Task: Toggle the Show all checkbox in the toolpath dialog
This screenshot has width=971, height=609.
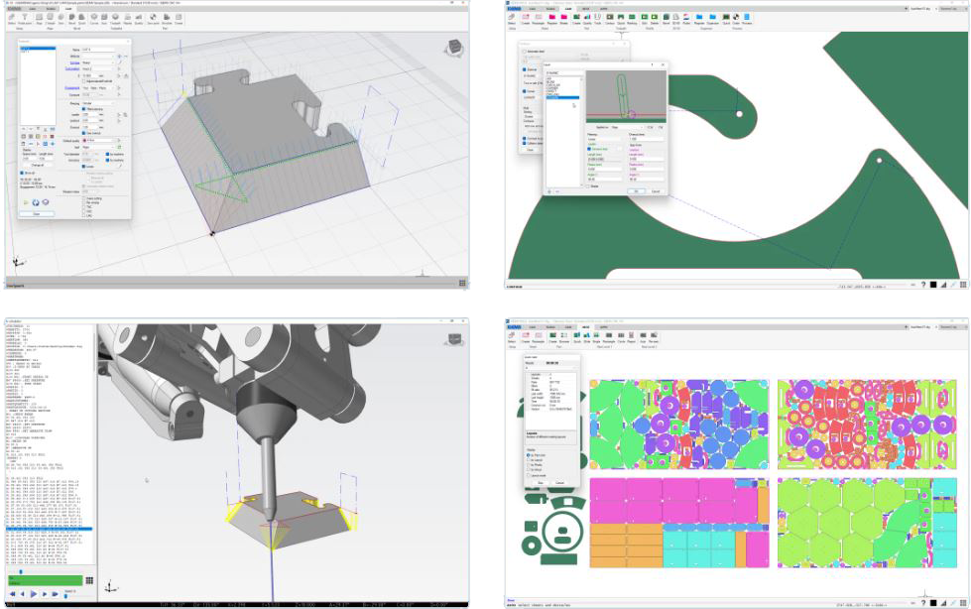Action: point(23,172)
